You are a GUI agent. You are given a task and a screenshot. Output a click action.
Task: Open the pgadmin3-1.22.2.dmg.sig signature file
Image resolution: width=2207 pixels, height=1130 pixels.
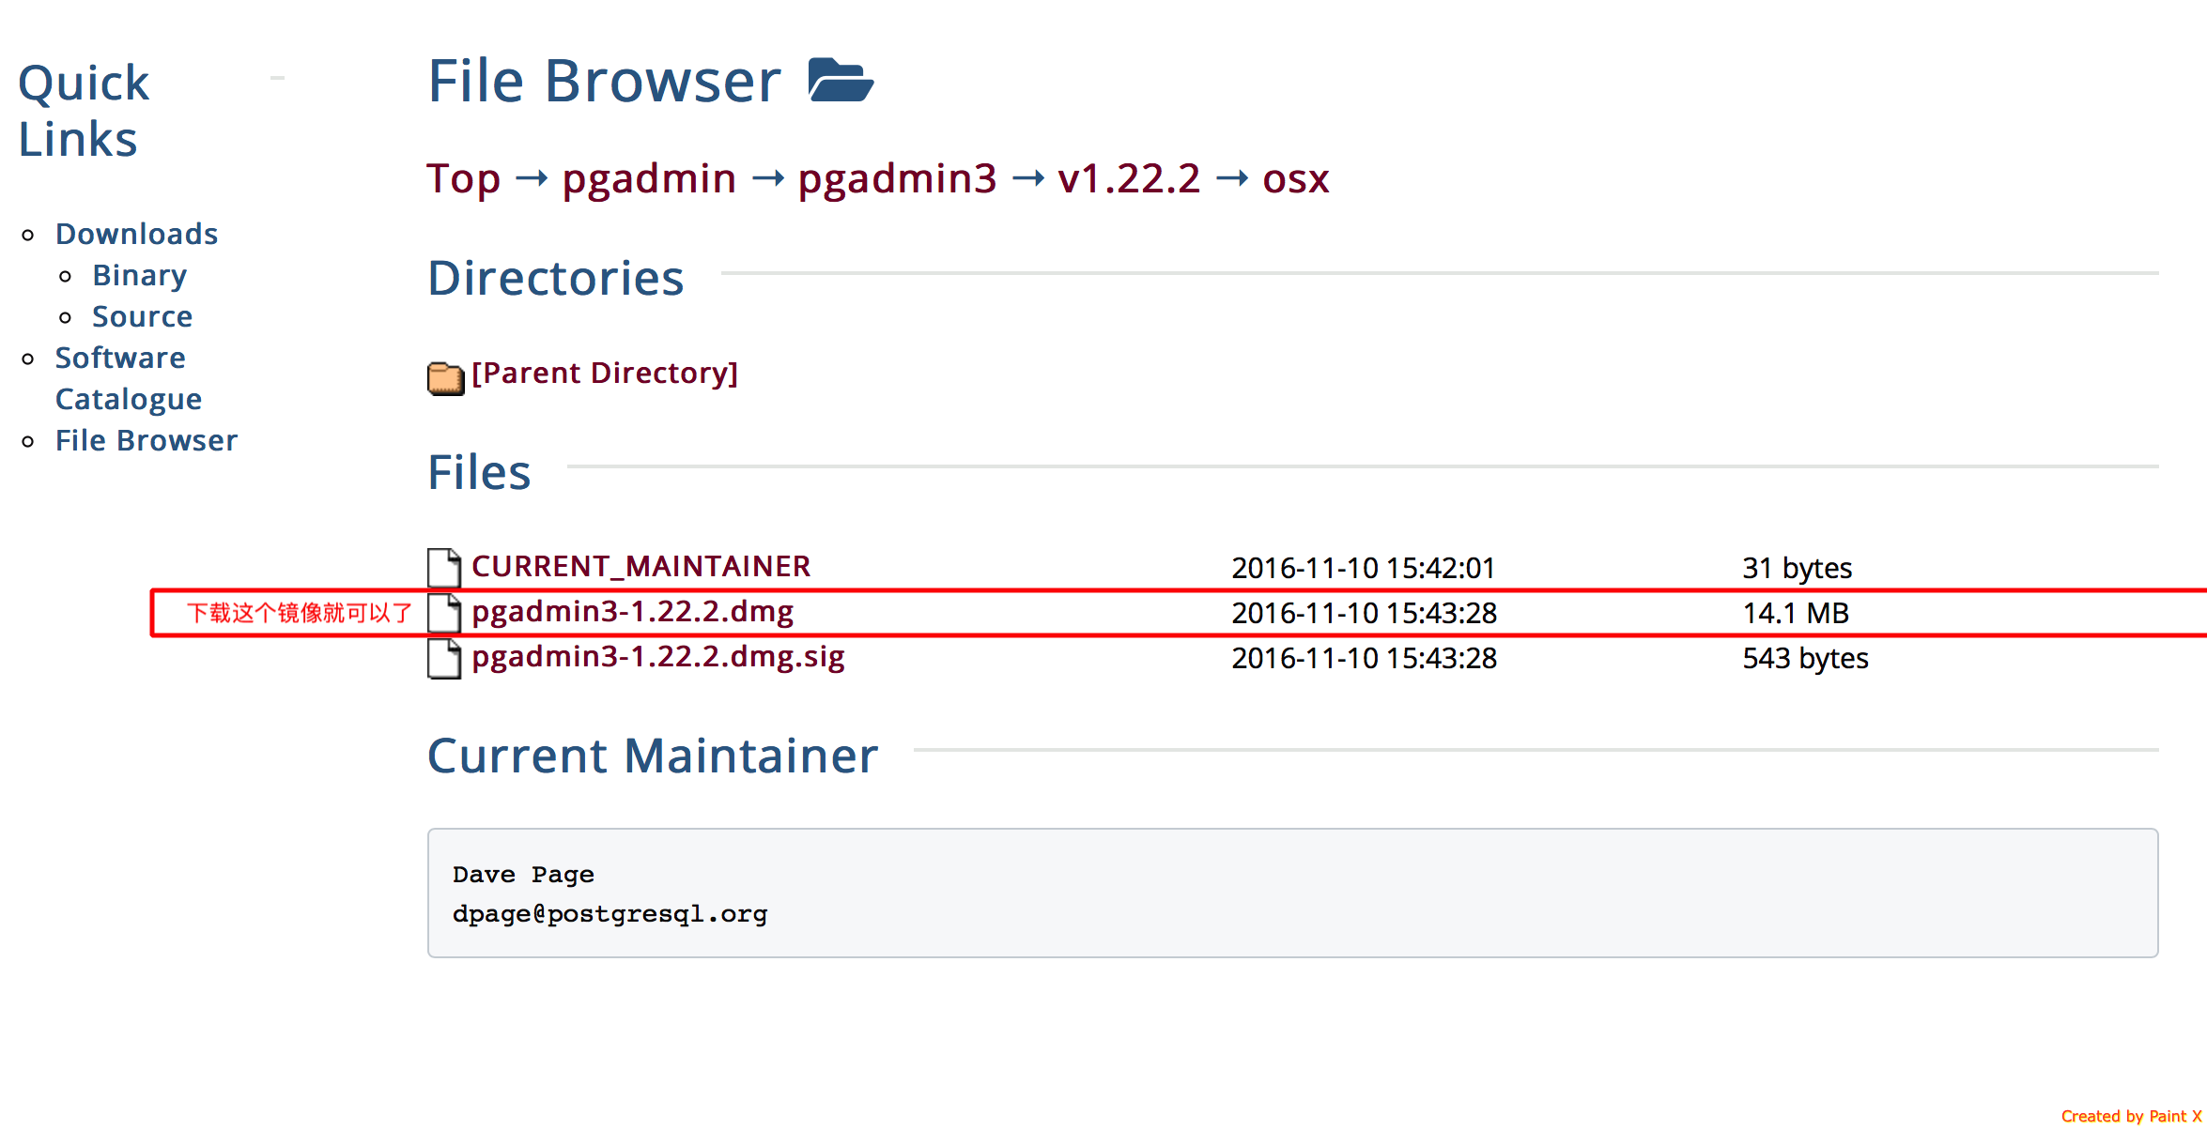pyautogui.click(x=657, y=657)
